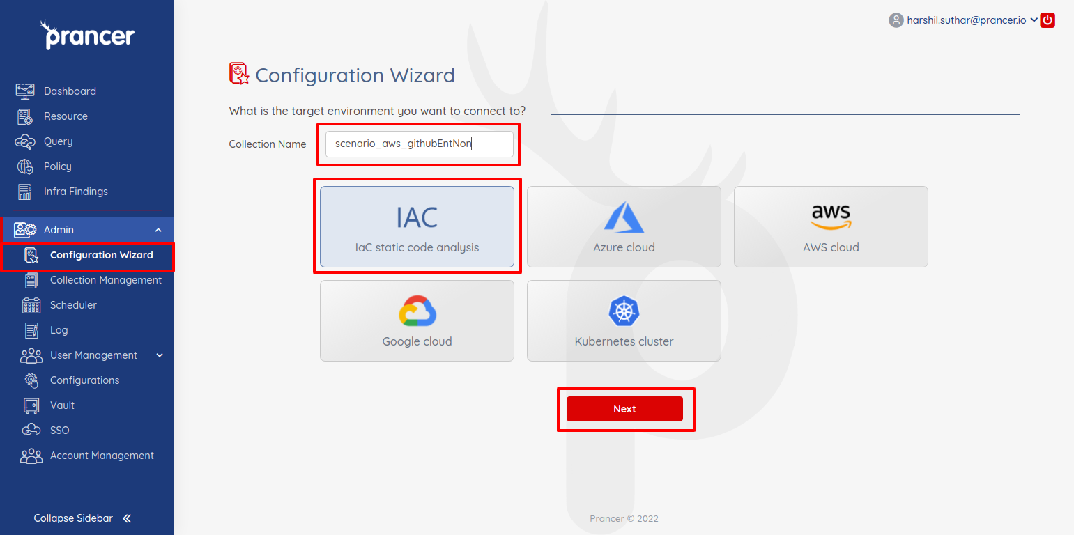1074x535 pixels.
Task: Choose the AWS cloud environment card
Action: pos(831,226)
